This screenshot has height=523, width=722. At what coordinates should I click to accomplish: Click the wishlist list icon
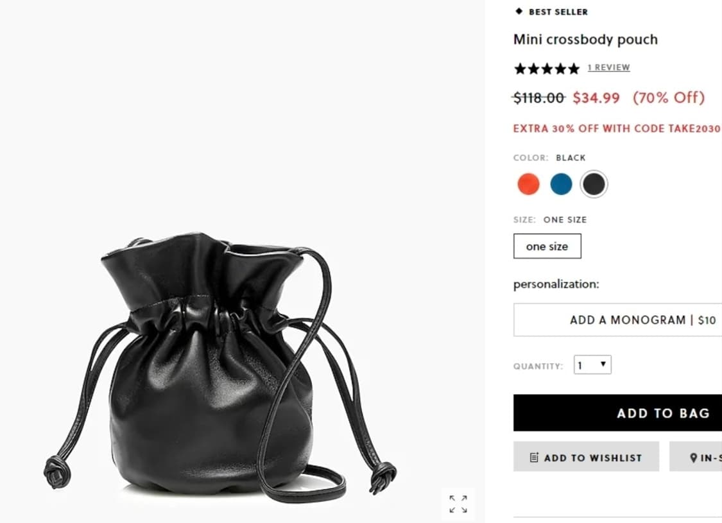pos(534,457)
